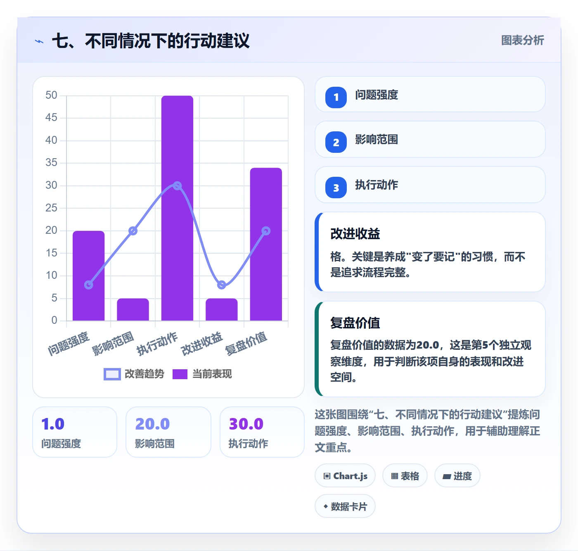Click the 影响范围 bar in the chart
578x551 pixels.
(133, 309)
